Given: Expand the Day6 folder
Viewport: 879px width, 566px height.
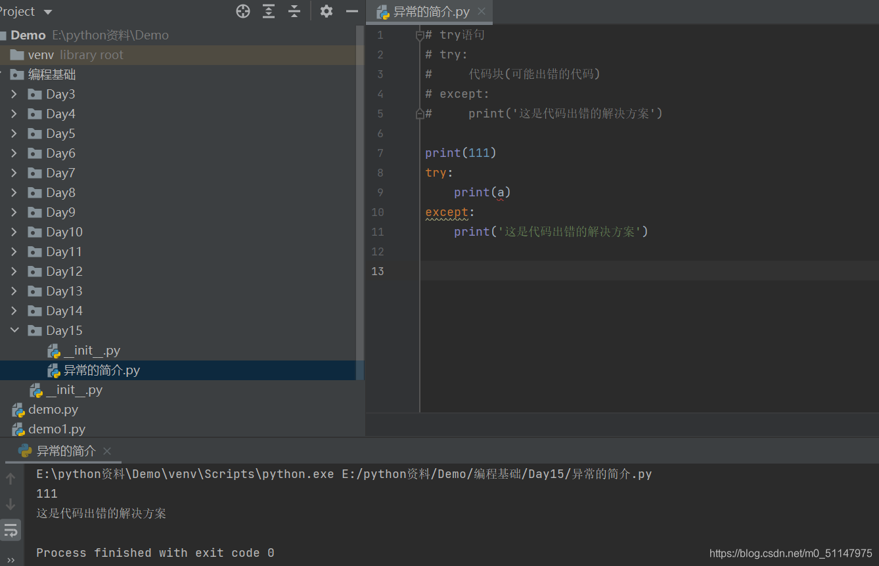Looking at the screenshot, I should [x=14, y=154].
